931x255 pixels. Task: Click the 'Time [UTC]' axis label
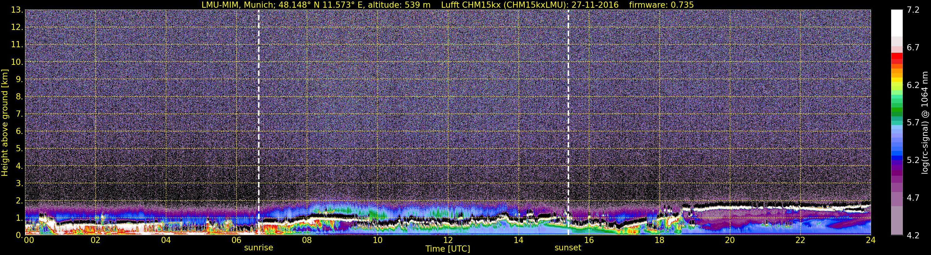click(x=448, y=249)
